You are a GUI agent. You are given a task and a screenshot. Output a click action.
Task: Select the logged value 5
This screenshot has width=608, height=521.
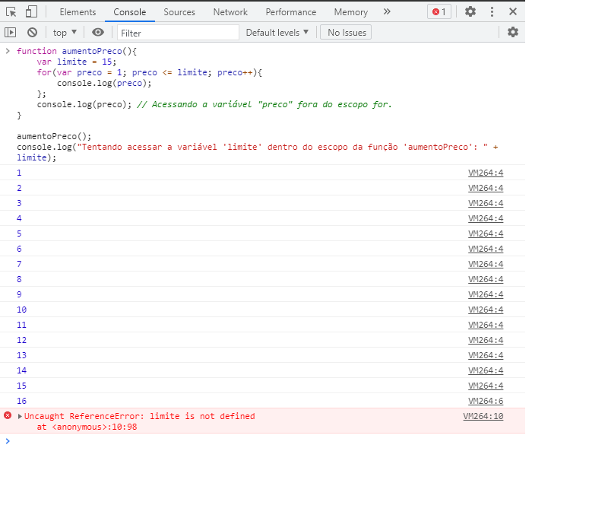(19, 234)
